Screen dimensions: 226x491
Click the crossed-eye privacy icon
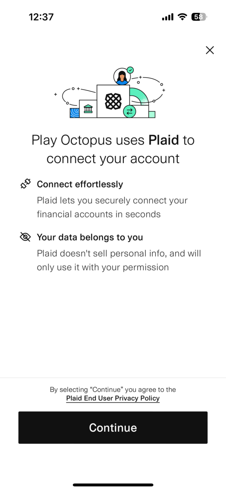pyautogui.click(x=25, y=237)
